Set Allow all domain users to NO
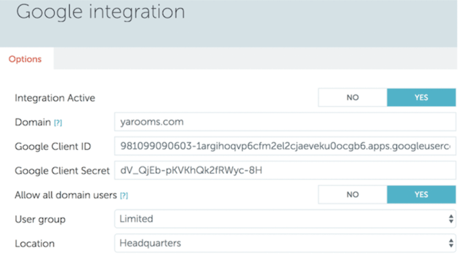 point(352,194)
